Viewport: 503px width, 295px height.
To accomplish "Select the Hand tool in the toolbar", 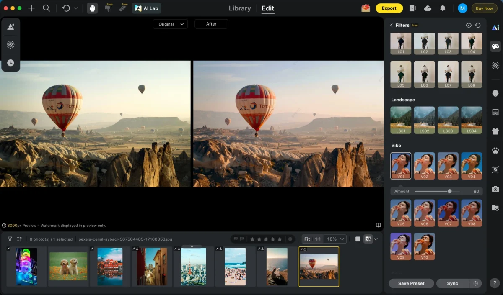I will point(91,8).
